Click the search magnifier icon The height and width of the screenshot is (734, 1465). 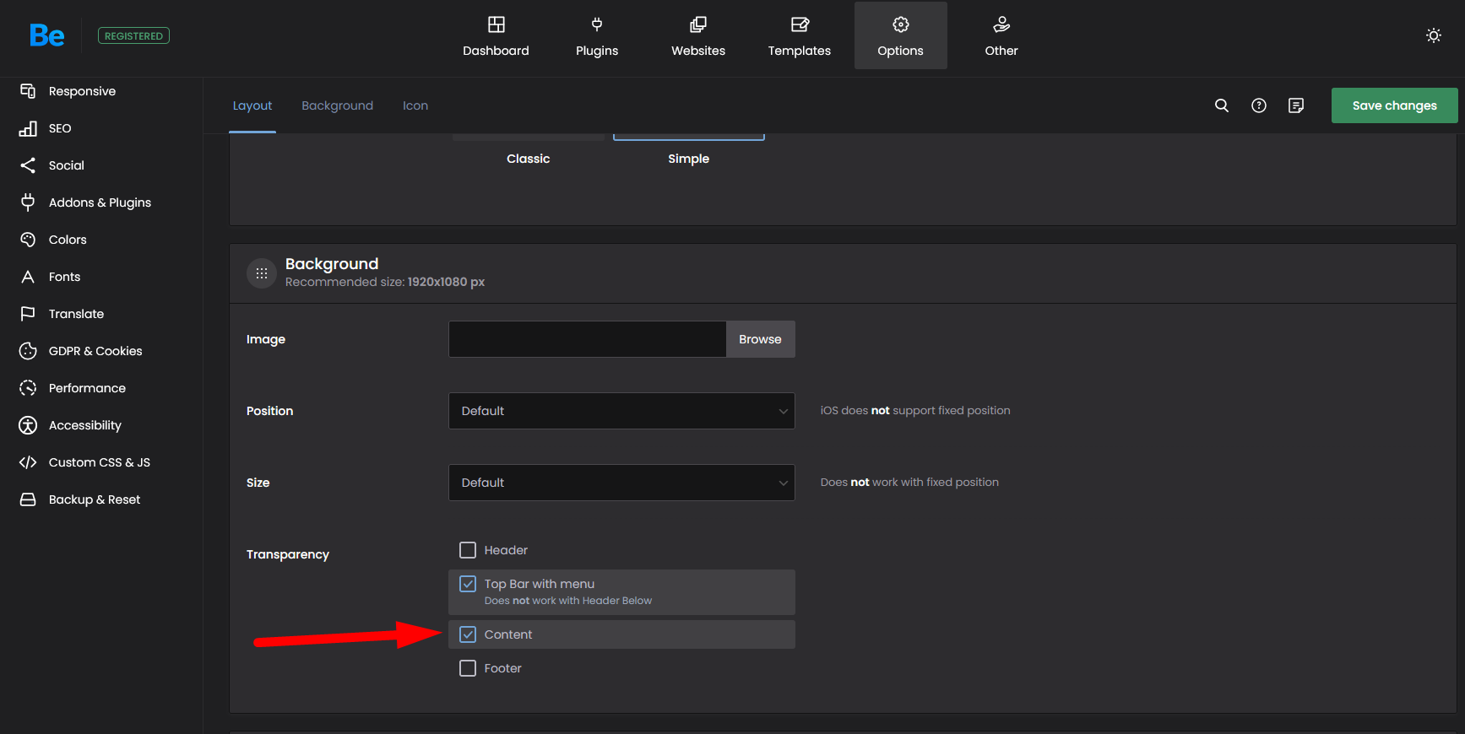(1222, 105)
